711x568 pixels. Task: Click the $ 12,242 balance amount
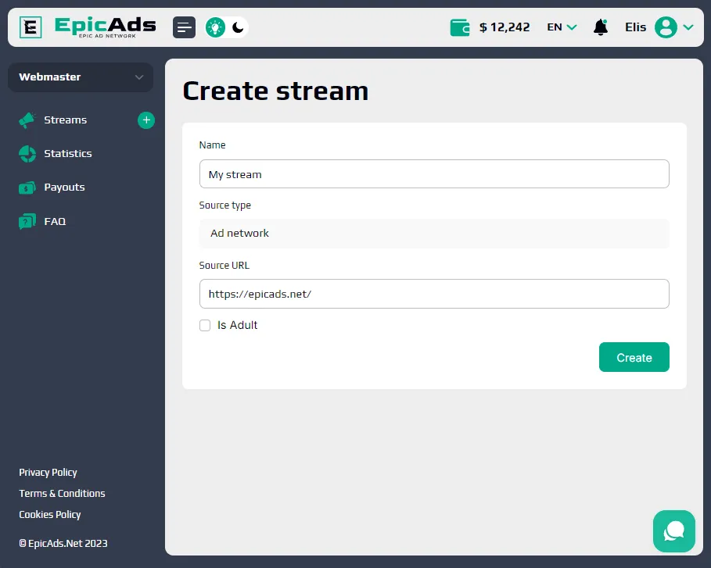(505, 27)
